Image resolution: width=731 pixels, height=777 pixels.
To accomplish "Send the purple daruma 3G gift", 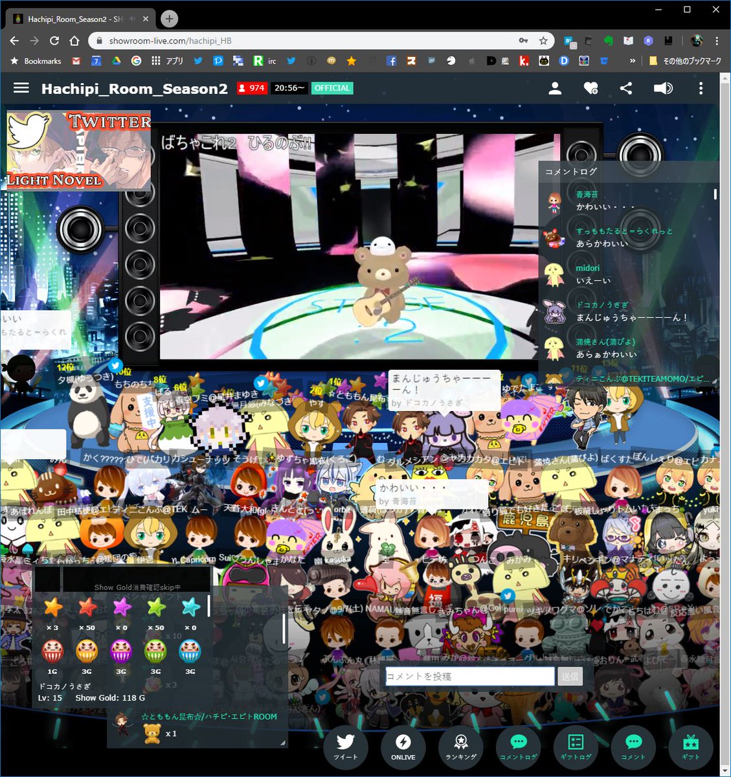I will pyautogui.click(x=121, y=651).
